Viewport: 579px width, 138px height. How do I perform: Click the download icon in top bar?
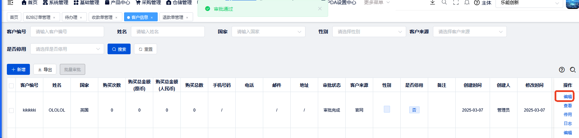(x=433, y=2)
